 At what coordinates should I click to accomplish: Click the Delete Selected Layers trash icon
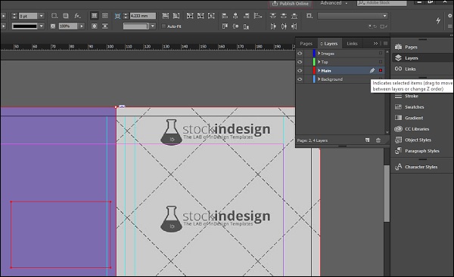[x=378, y=140]
